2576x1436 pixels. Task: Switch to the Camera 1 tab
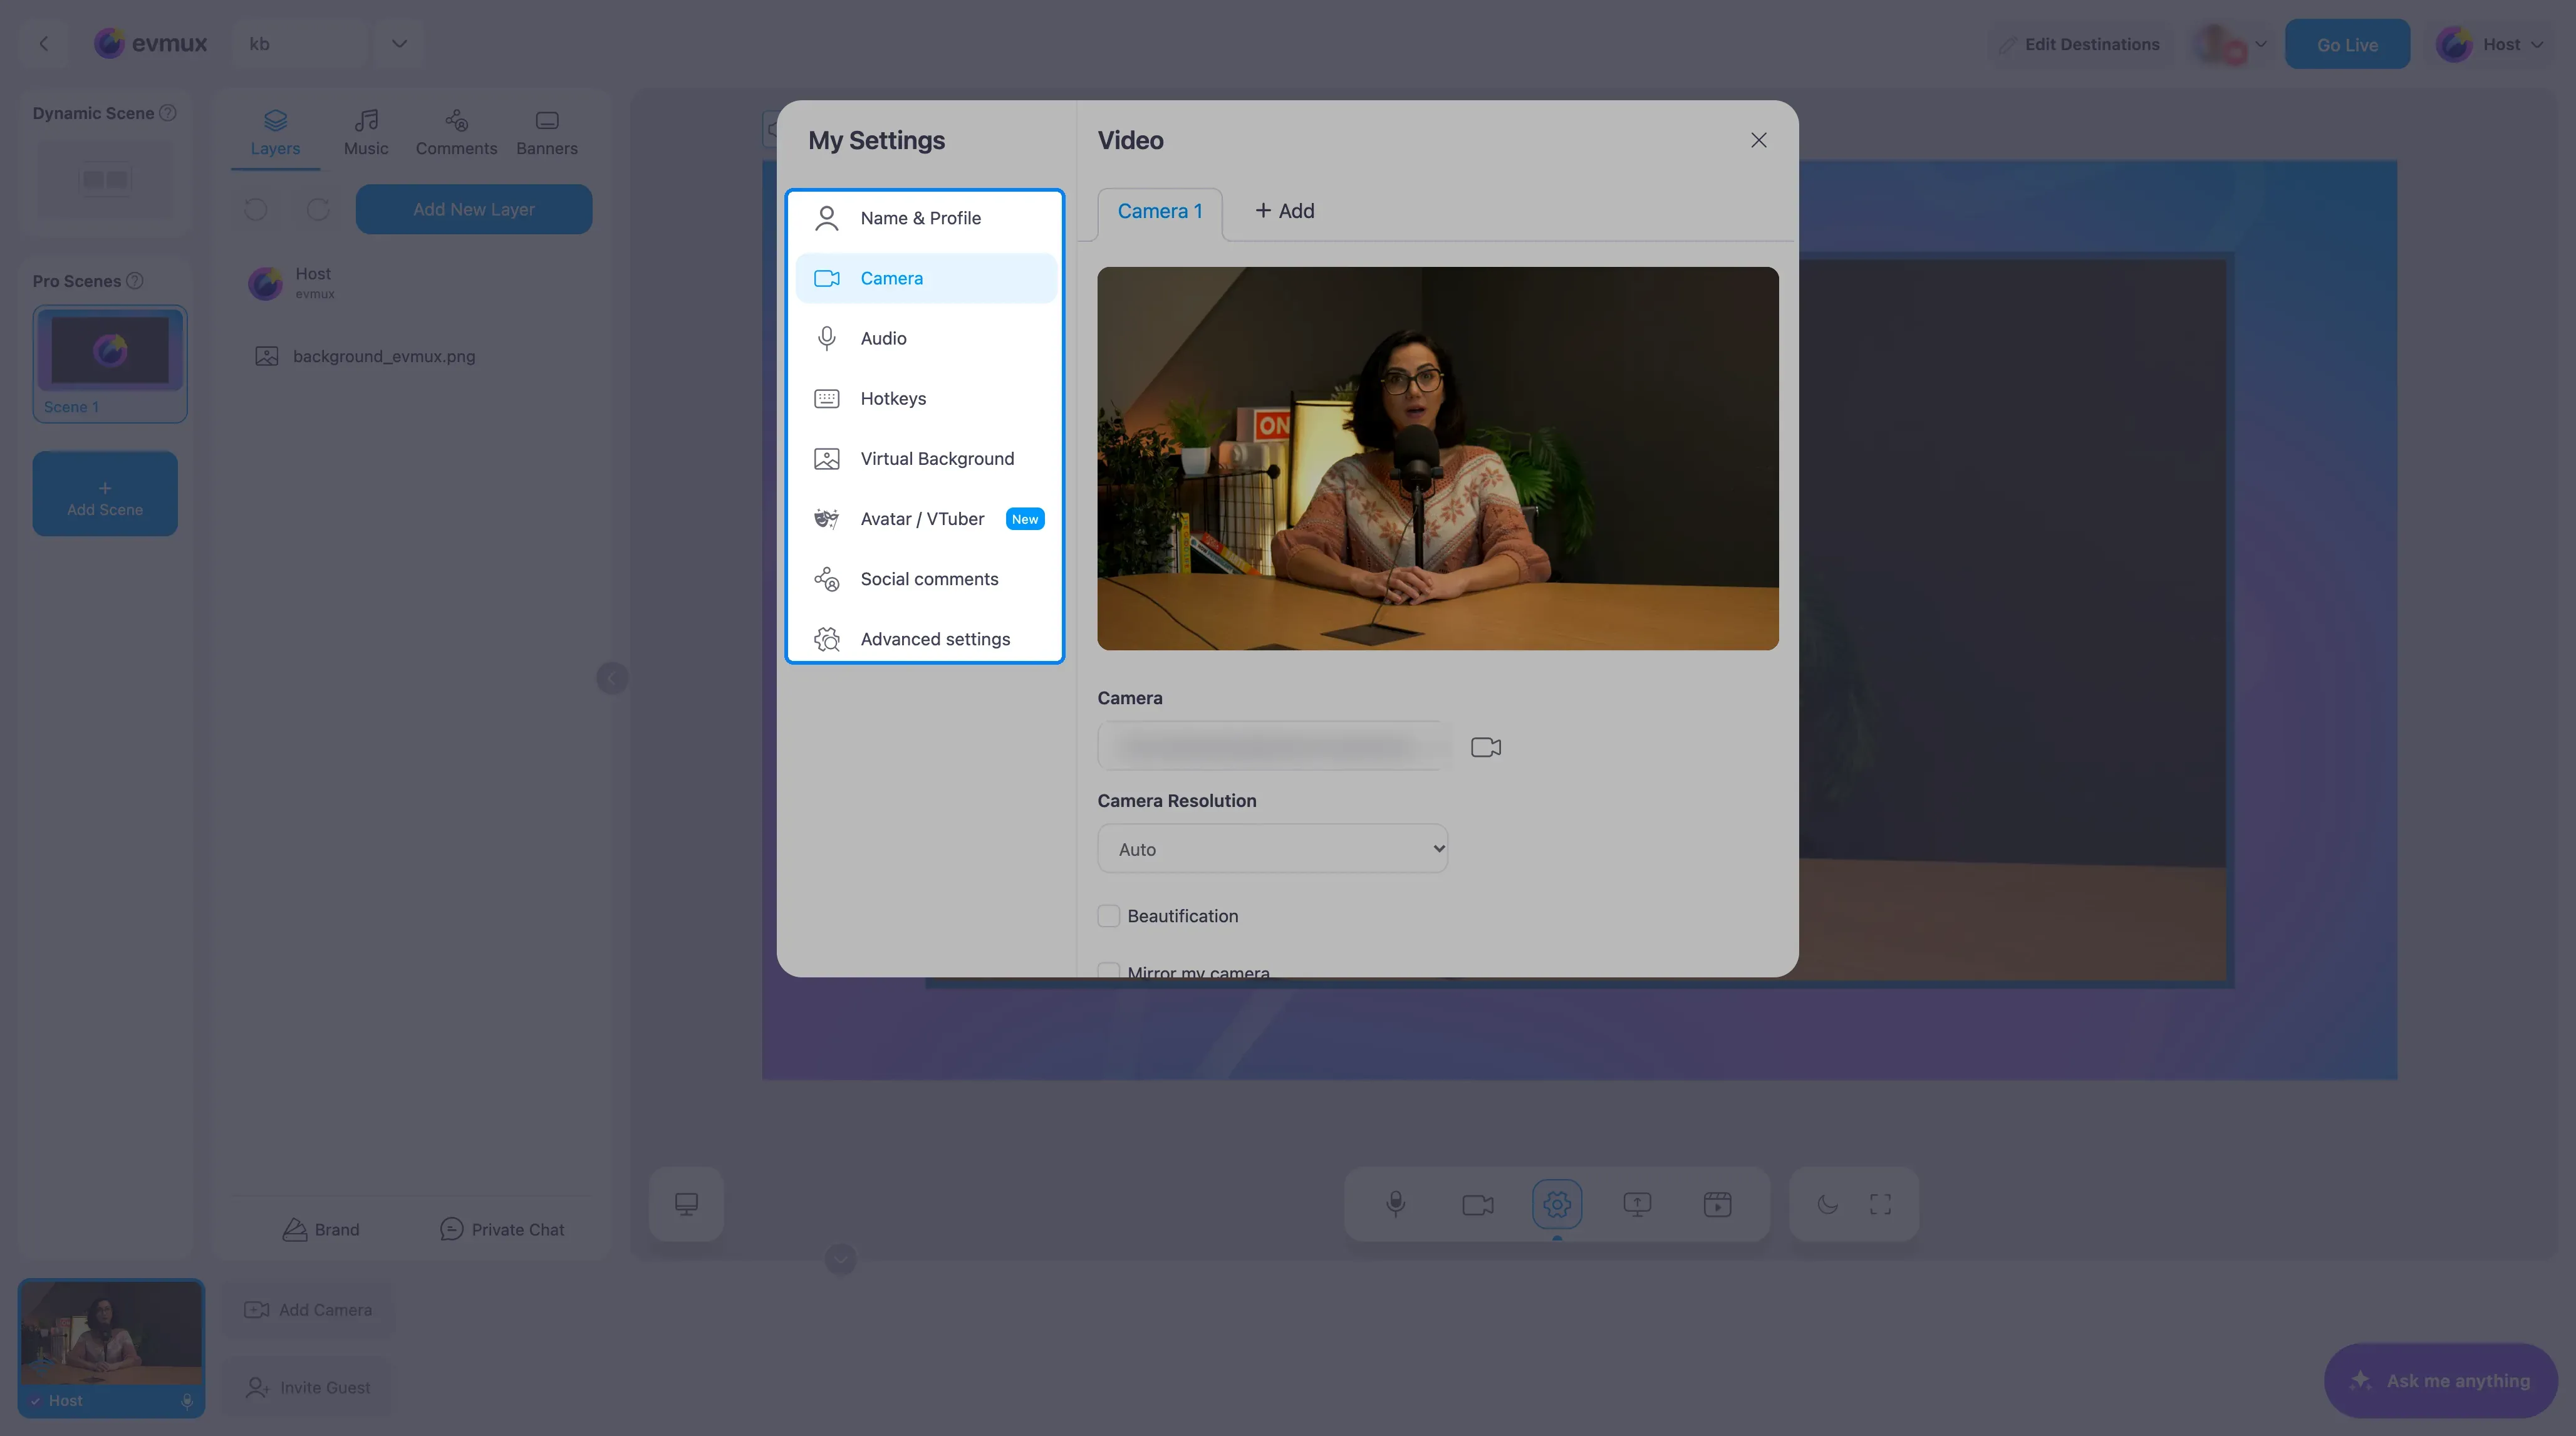(1159, 212)
